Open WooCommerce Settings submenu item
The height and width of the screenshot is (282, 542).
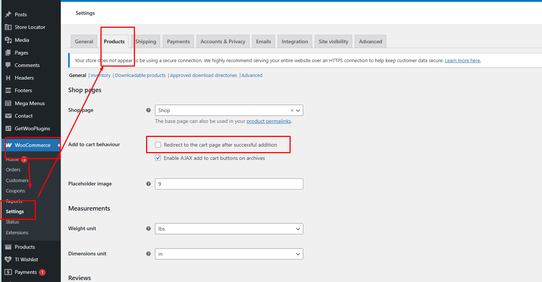coord(15,211)
